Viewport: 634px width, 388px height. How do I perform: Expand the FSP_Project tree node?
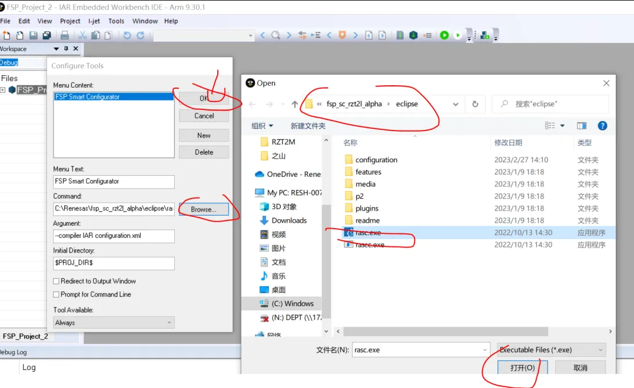3,90
